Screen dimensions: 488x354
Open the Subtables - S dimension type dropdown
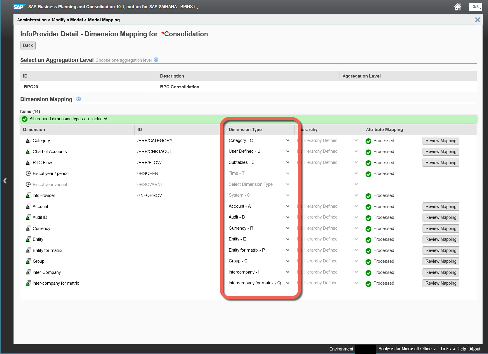click(288, 162)
